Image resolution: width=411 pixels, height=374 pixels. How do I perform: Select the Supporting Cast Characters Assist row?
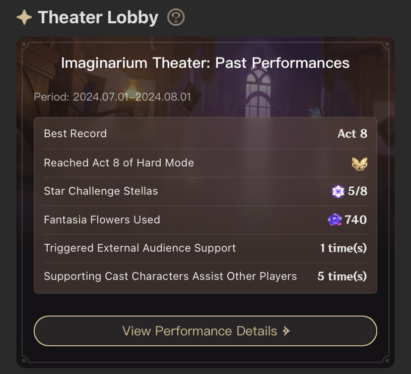[x=205, y=276]
